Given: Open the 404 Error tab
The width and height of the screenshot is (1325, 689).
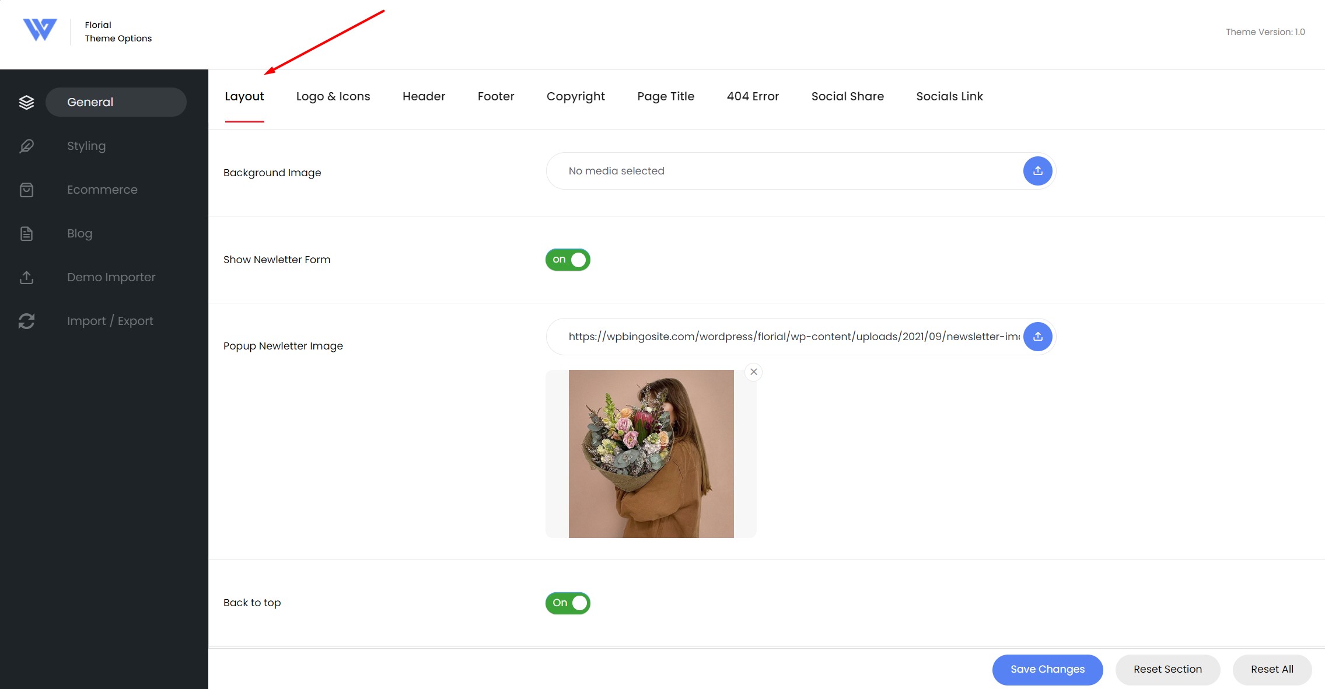Looking at the screenshot, I should 753,96.
